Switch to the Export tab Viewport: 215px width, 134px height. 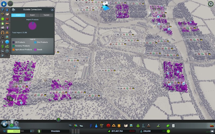[32, 15]
